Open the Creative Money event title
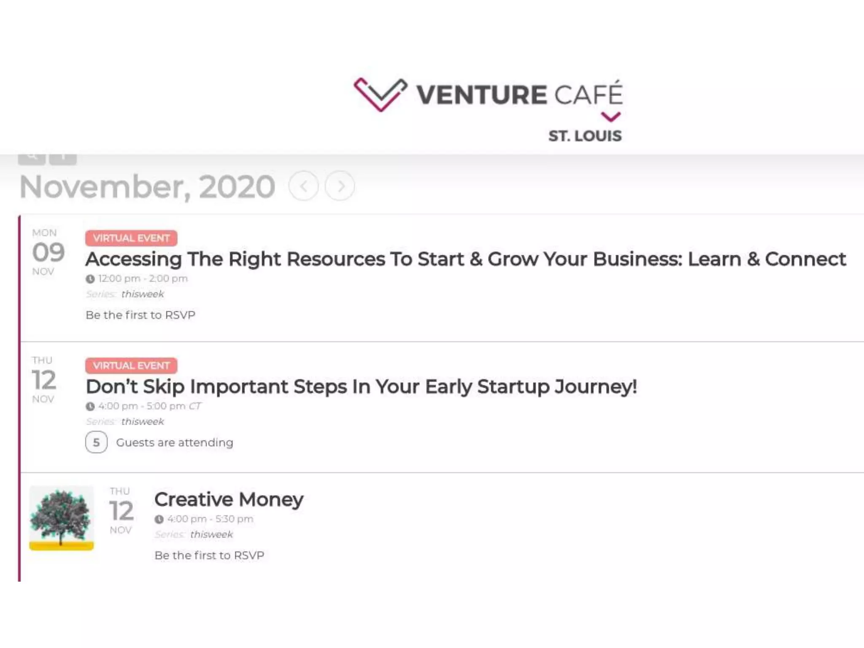This screenshot has height=648, width=864. pos(229,499)
